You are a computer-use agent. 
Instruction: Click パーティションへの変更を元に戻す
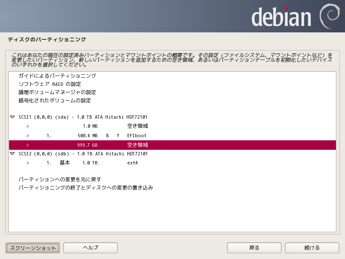tap(60, 179)
